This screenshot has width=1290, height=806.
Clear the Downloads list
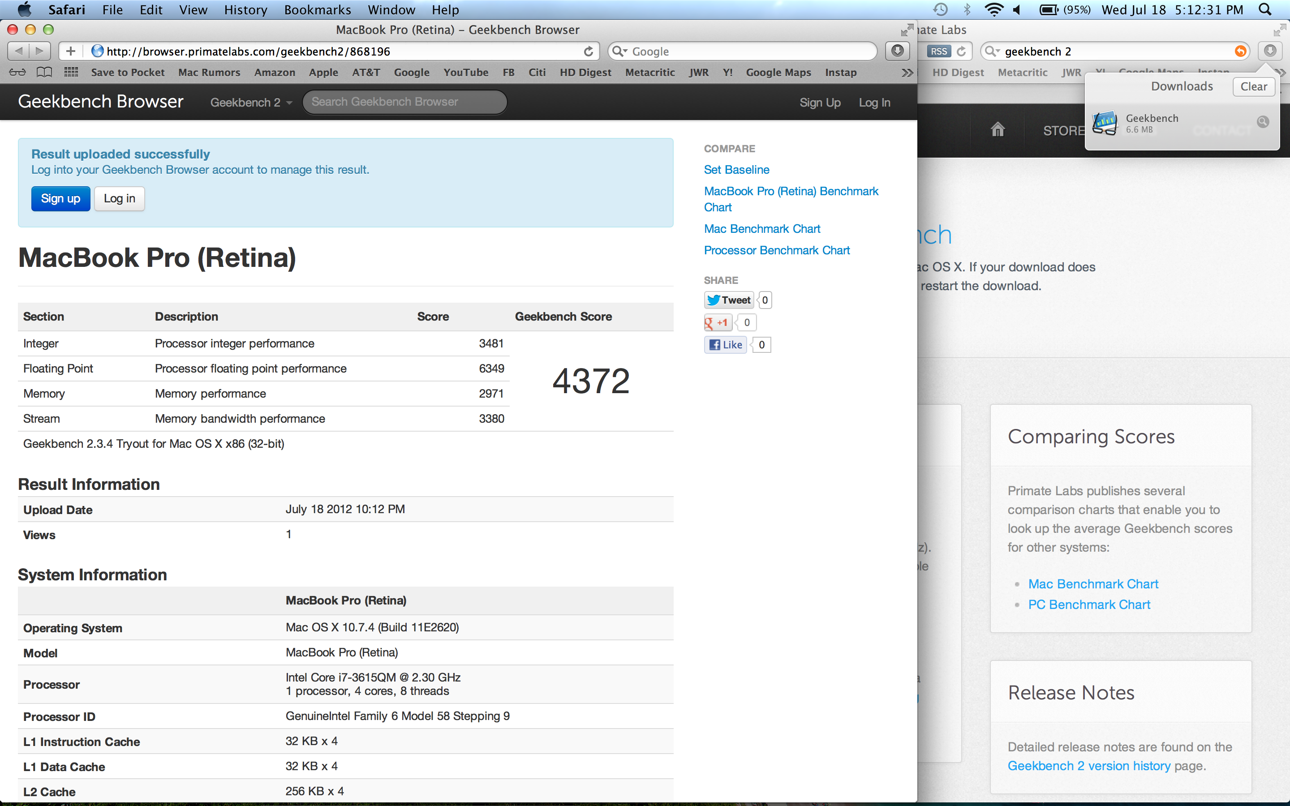click(1254, 86)
